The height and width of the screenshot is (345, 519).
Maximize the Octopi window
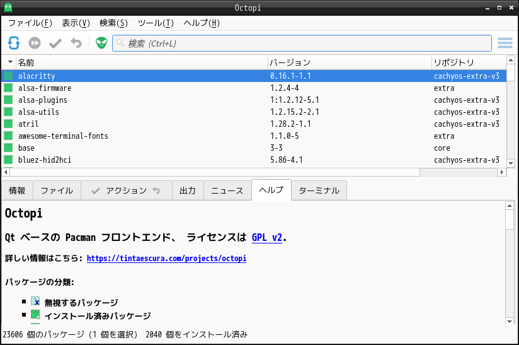click(x=499, y=8)
